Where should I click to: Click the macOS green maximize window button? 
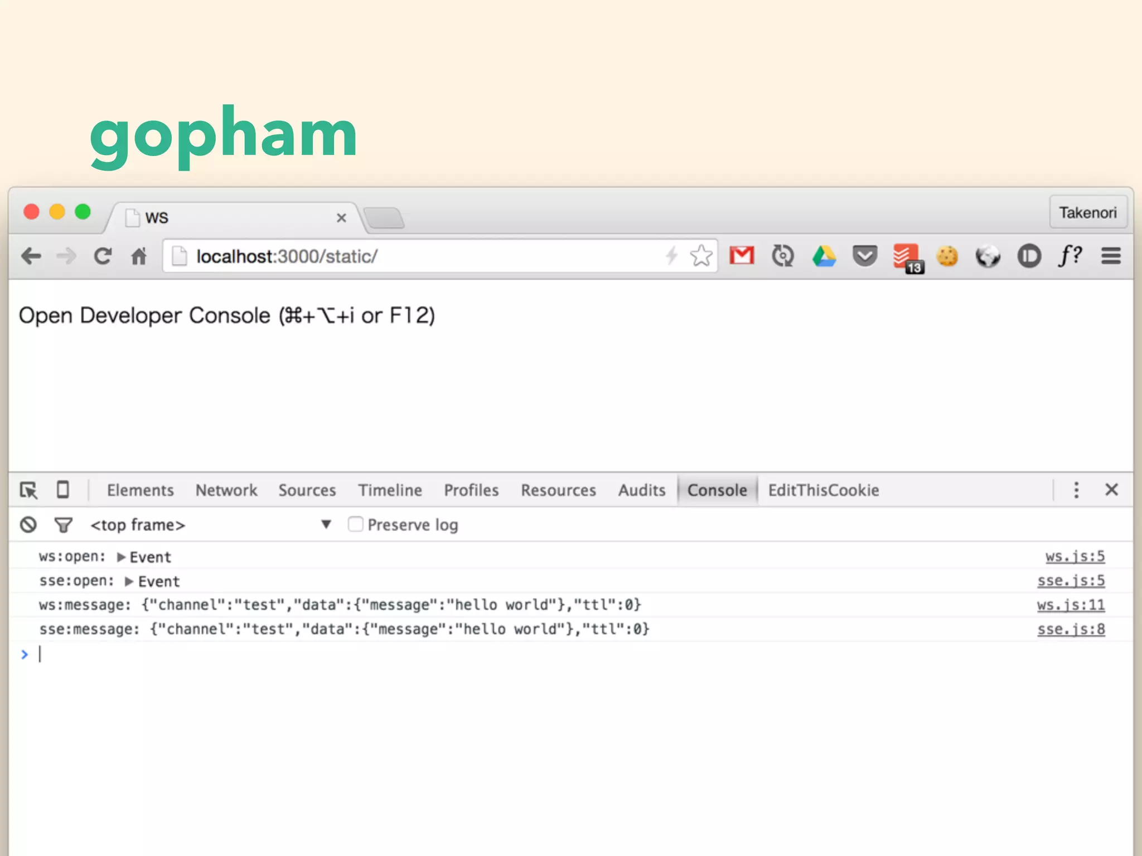pyautogui.click(x=83, y=212)
